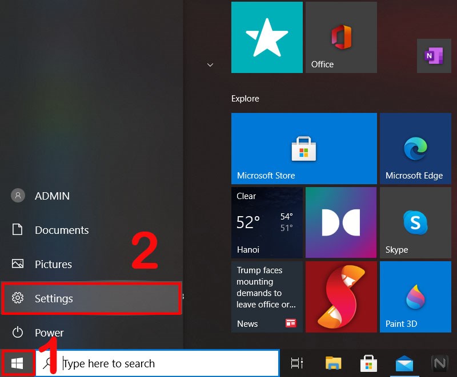The image size is (457, 377).
Task: Launch the Mail app from the taskbar
Action: click(x=404, y=363)
